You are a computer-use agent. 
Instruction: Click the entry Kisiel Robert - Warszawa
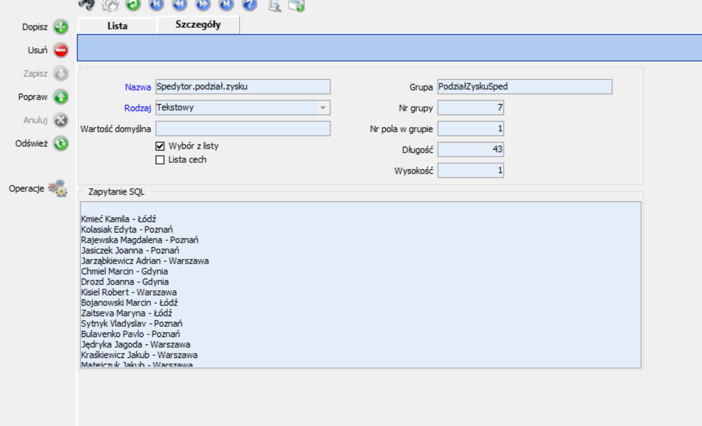click(129, 292)
